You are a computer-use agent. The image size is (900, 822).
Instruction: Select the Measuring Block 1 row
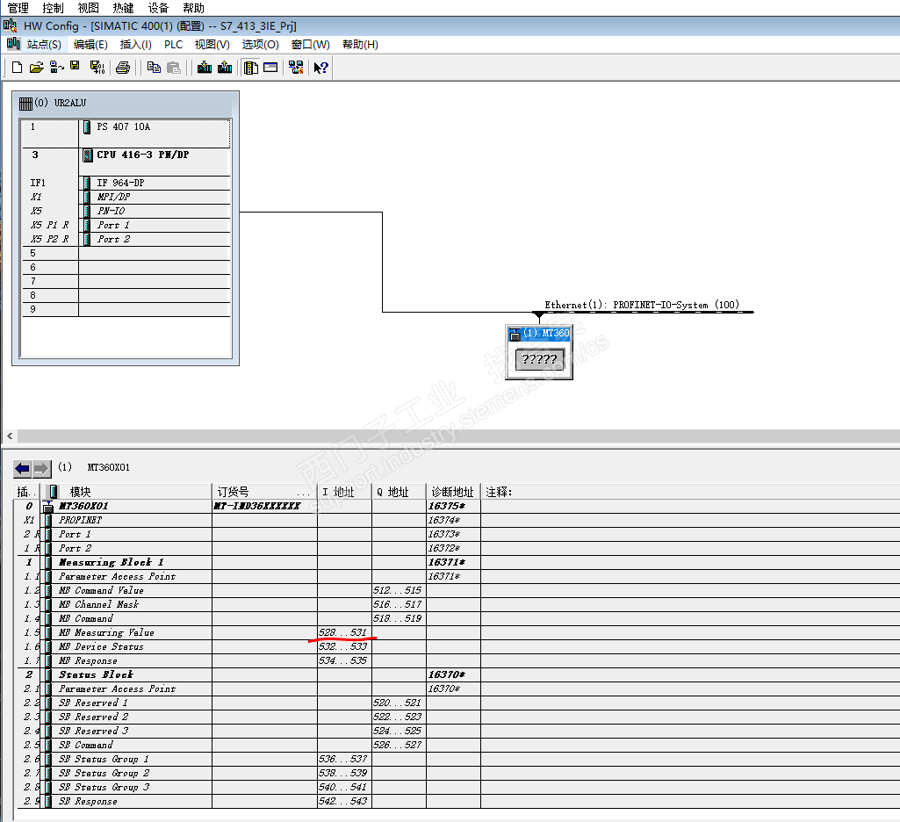pyautogui.click(x=457, y=562)
